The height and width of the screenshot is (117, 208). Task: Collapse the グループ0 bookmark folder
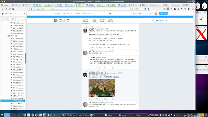point(7,36)
